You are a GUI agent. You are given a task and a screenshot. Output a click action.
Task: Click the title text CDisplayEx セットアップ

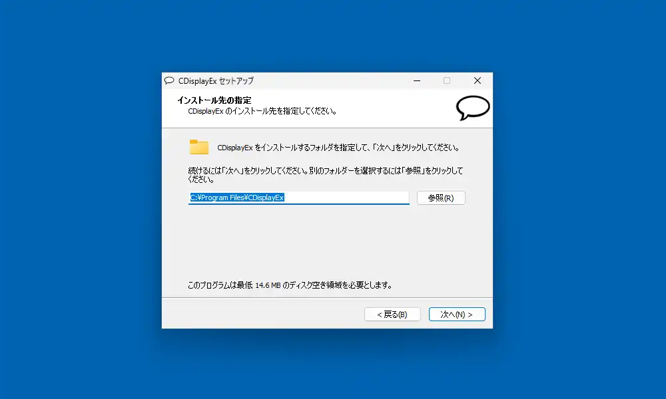click(216, 80)
